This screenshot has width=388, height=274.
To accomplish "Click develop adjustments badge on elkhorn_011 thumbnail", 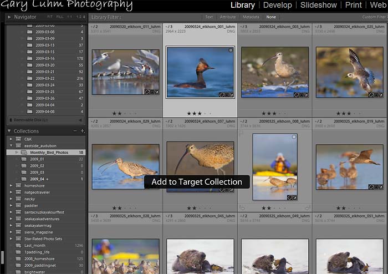I will tap(156, 92).
